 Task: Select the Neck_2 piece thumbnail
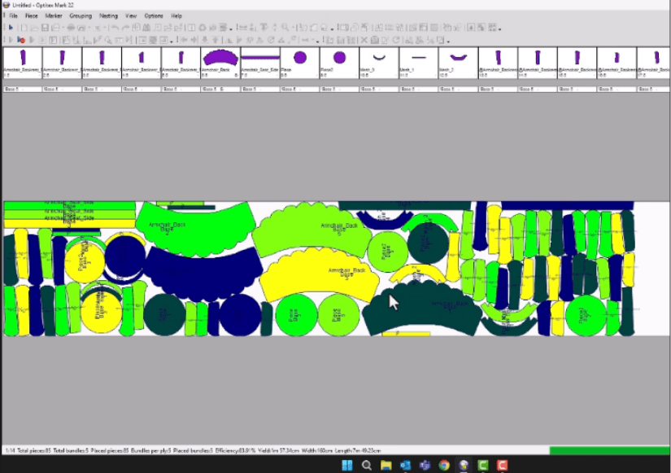point(457,63)
